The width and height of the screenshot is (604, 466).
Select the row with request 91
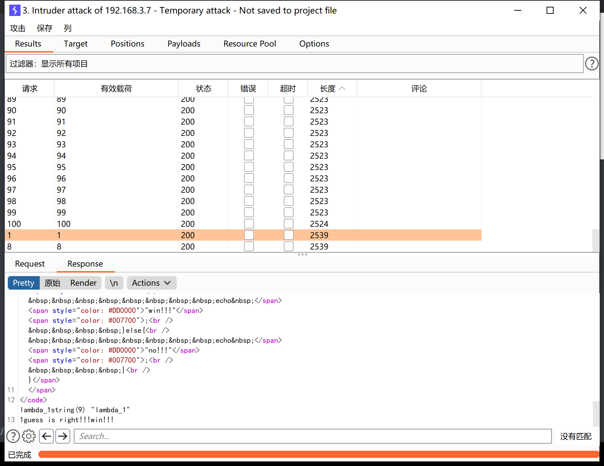[243, 122]
